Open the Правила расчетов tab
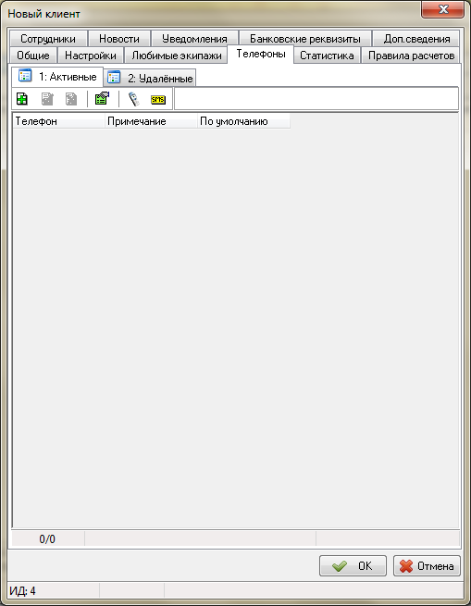The height and width of the screenshot is (606, 471). click(411, 56)
